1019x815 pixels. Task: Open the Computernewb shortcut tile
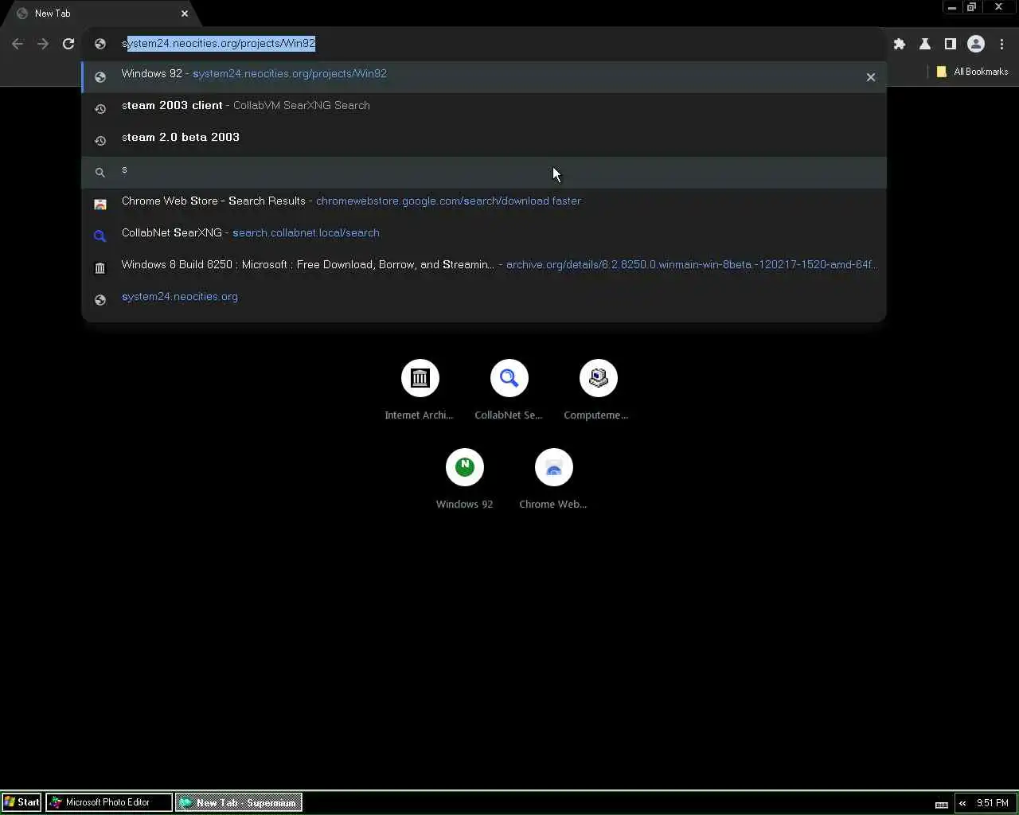[x=598, y=389]
